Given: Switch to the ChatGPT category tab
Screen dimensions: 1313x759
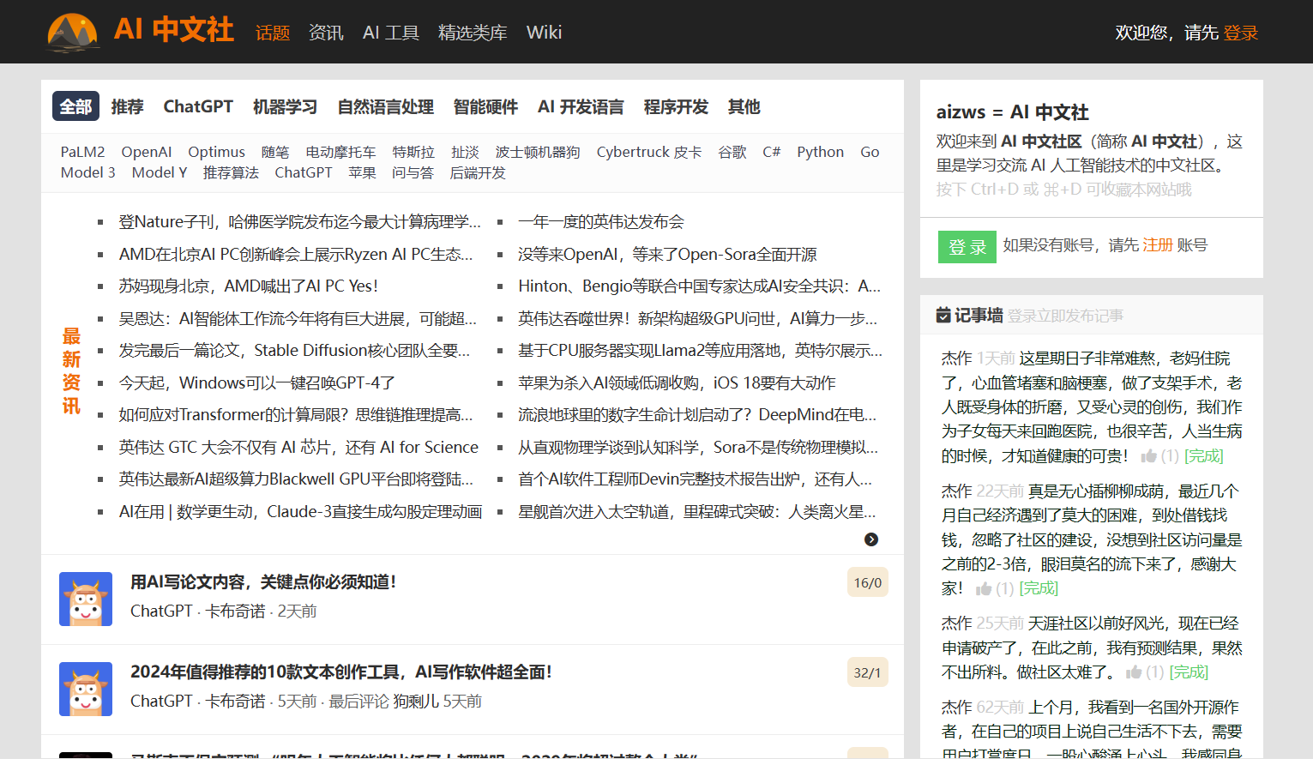Looking at the screenshot, I should [x=198, y=106].
